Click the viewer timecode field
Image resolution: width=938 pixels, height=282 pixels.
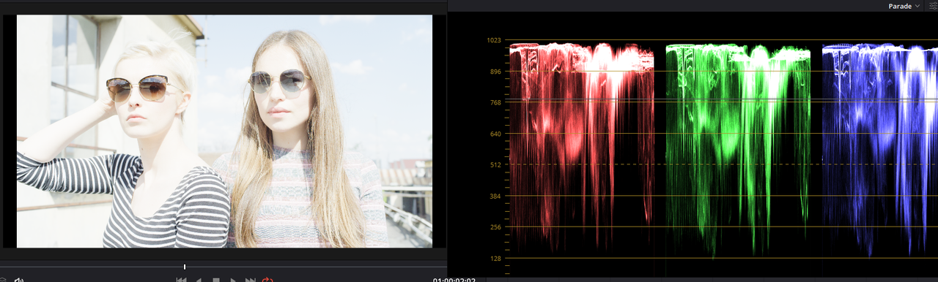click(x=454, y=280)
